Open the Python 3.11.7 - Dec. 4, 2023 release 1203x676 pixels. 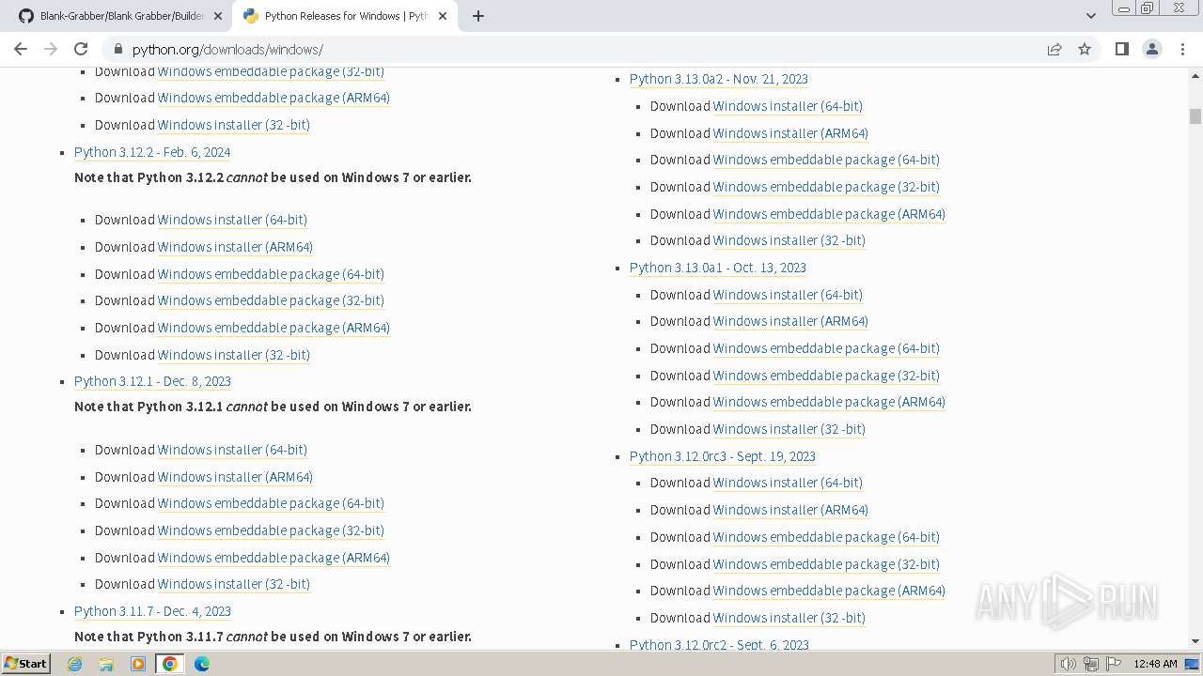point(152,611)
